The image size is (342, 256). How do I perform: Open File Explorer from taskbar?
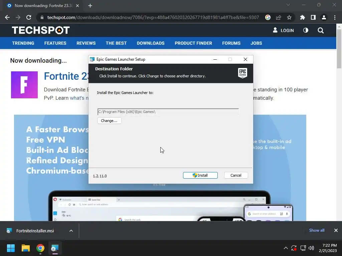pyautogui.click(x=25, y=248)
